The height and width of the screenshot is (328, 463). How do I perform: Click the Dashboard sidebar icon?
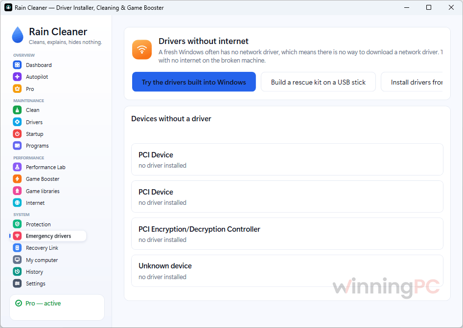17,65
